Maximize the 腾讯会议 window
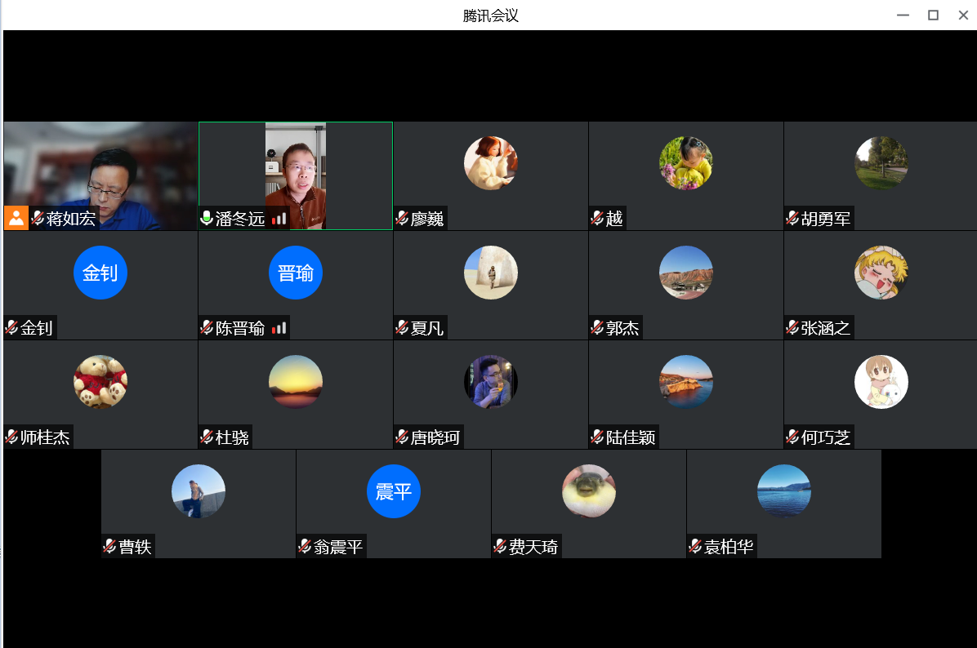This screenshot has height=648, width=977. [933, 15]
